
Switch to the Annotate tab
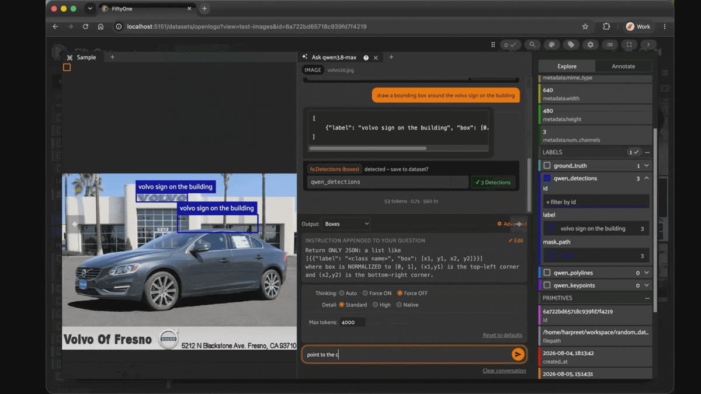(x=623, y=67)
